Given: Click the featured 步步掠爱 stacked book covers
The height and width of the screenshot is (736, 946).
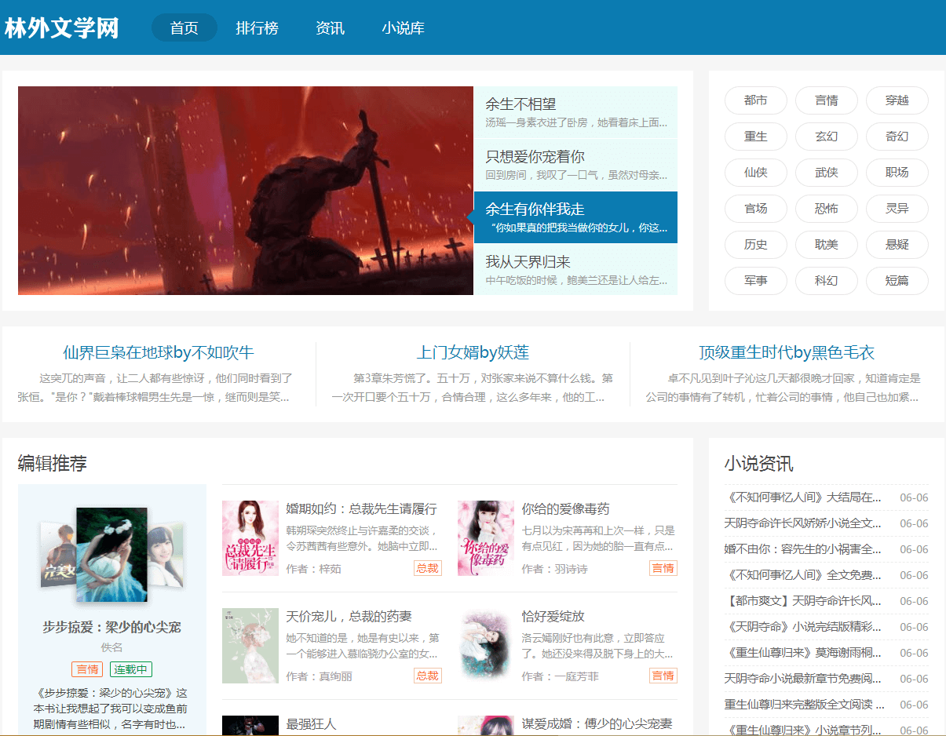Looking at the screenshot, I should click(111, 555).
